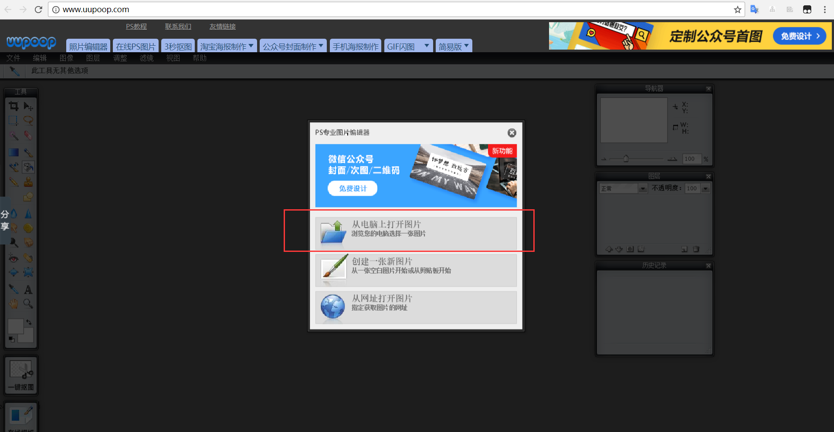This screenshot has width=834, height=432.
Task: Close the PS专业图片编辑器 dialog
Action: (x=512, y=133)
